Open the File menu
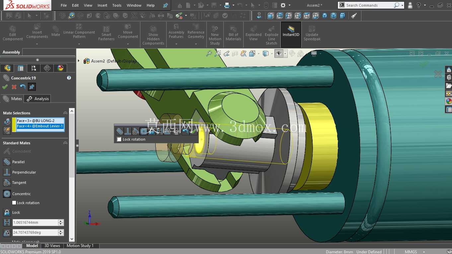 (64, 5)
